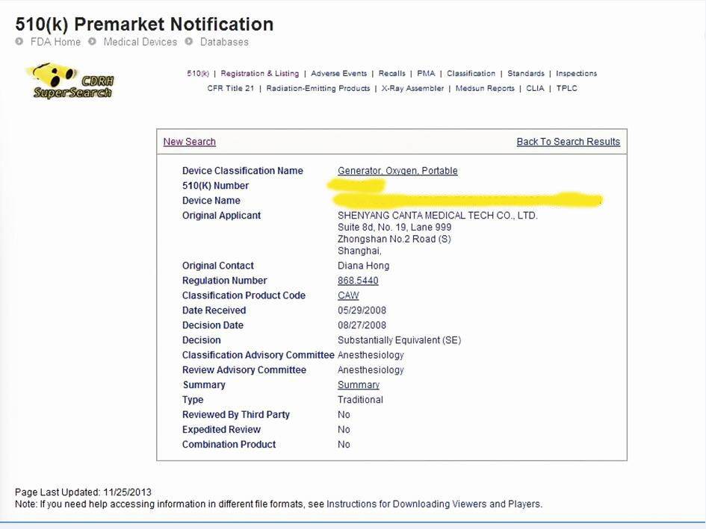
Task: Open CFR Title 21 database
Action: [231, 88]
